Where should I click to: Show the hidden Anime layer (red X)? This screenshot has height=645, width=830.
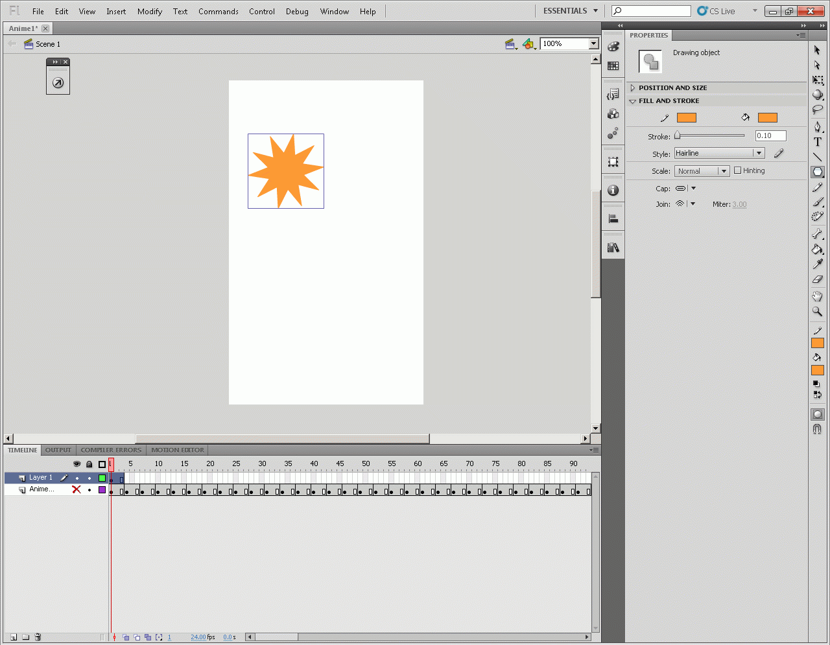pyautogui.click(x=77, y=489)
